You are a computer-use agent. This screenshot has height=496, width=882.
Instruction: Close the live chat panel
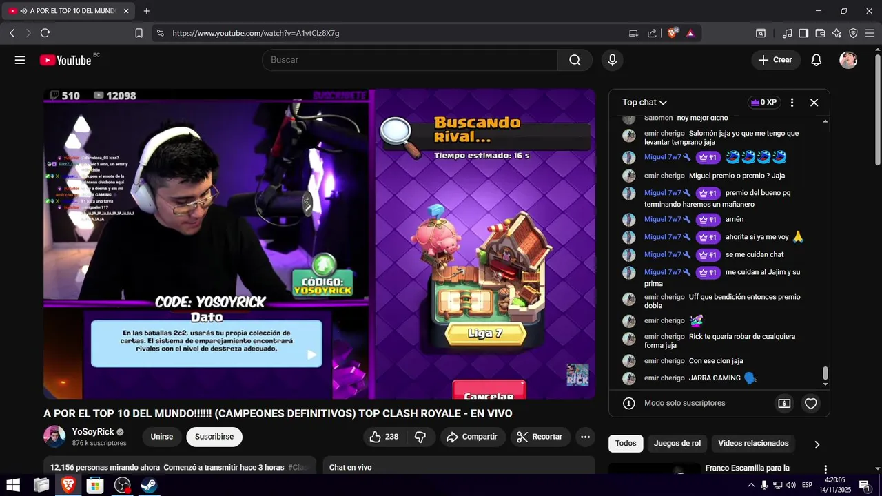pyautogui.click(x=814, y=102)
